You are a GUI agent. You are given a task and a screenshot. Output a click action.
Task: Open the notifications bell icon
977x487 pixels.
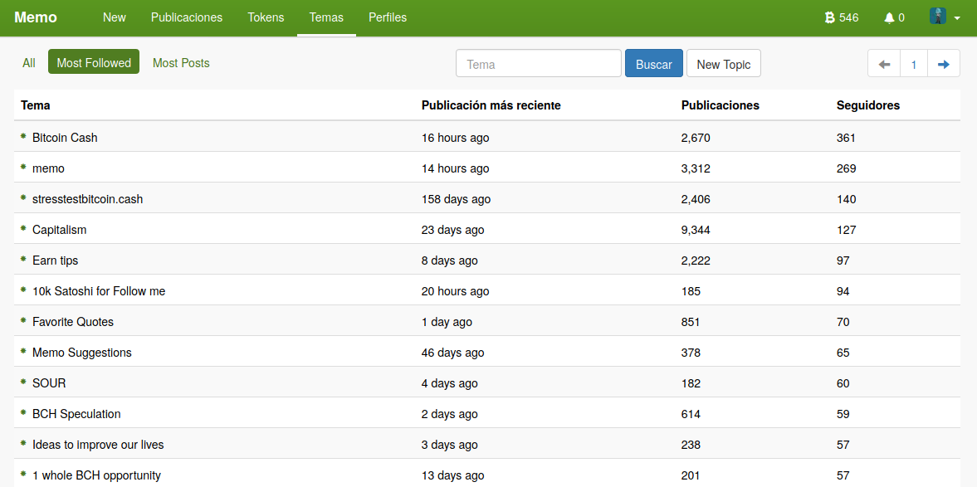point(890,17)
